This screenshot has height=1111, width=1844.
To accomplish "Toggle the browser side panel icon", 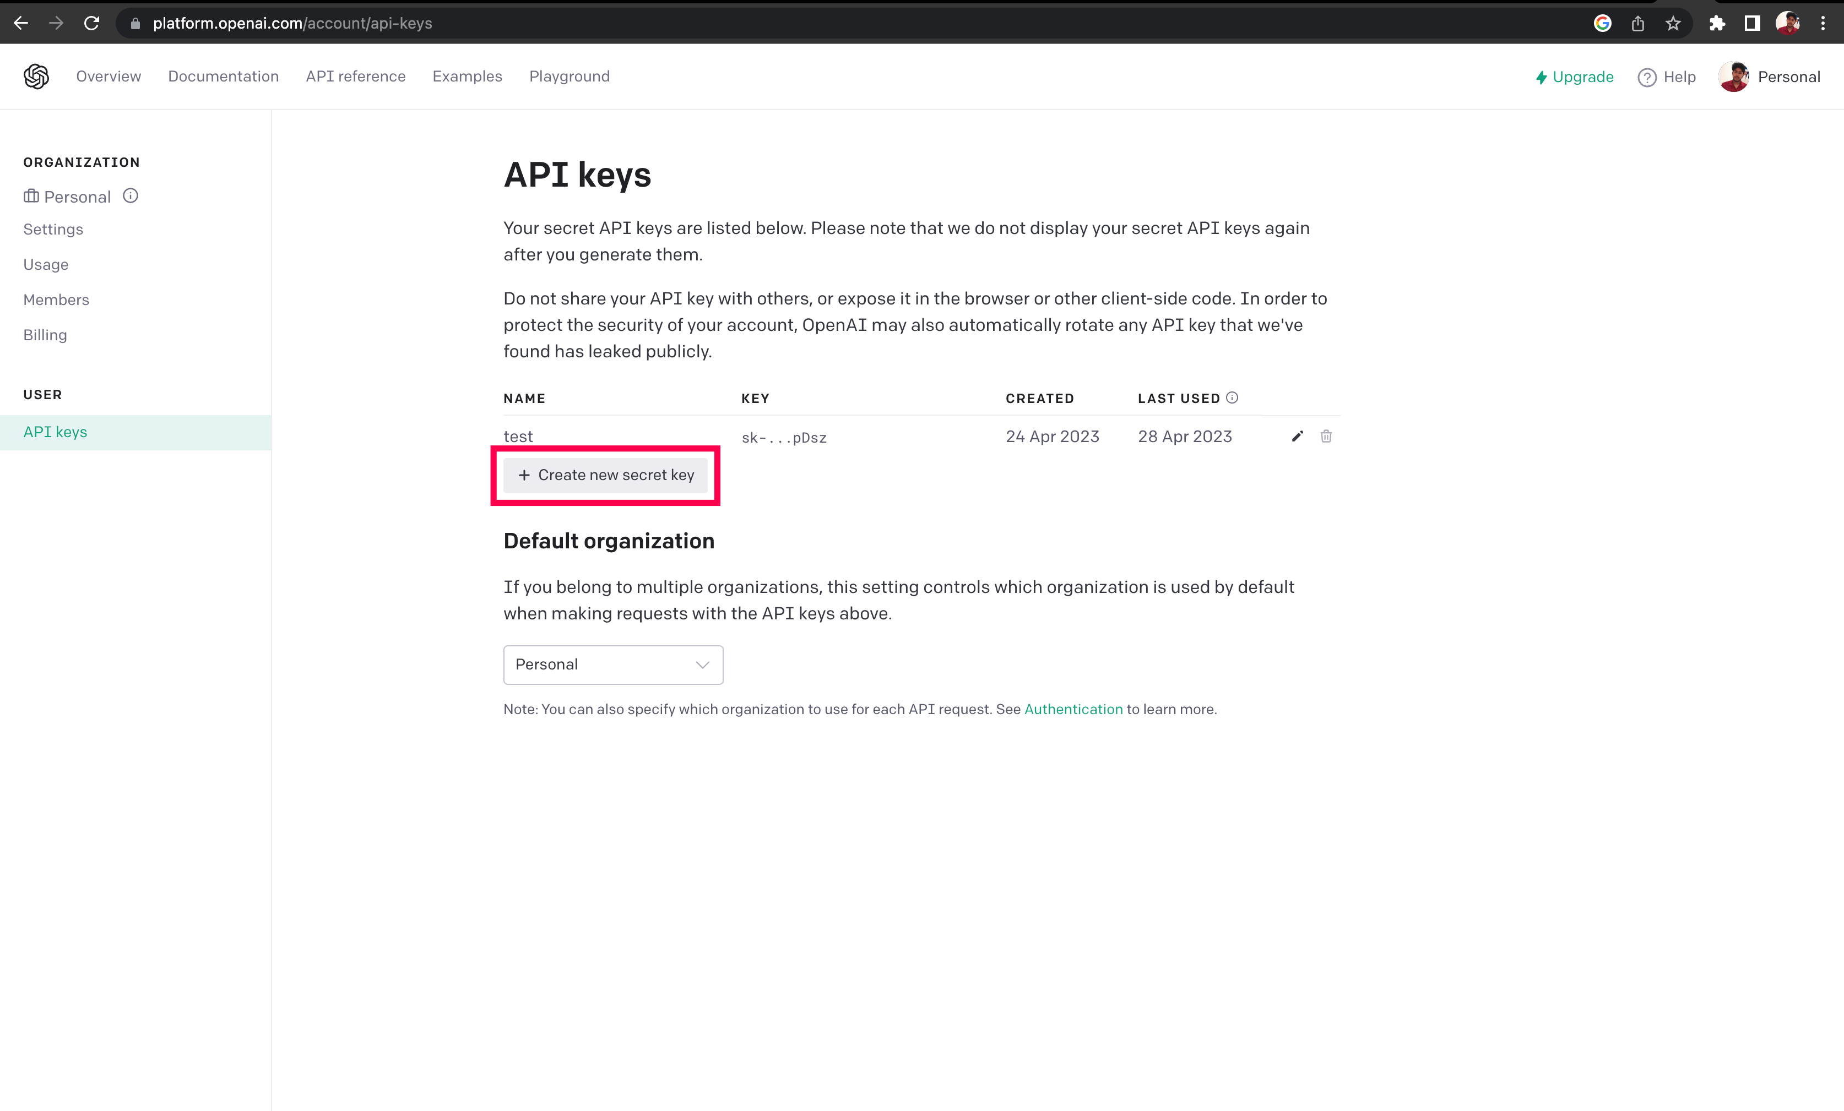I will coord(1752,23).
